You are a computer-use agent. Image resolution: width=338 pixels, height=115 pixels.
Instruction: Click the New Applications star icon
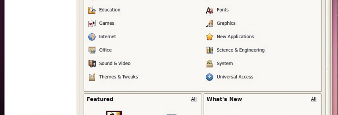[210, 37]
